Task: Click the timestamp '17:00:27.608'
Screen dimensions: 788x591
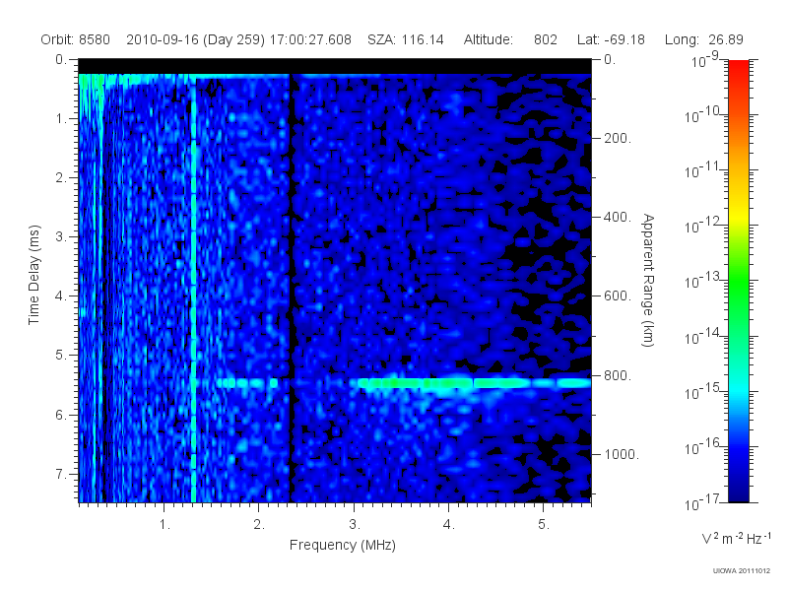Action: tap(310, 39)
